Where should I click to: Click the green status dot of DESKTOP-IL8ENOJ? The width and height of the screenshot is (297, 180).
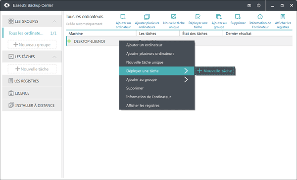[69, 41]
